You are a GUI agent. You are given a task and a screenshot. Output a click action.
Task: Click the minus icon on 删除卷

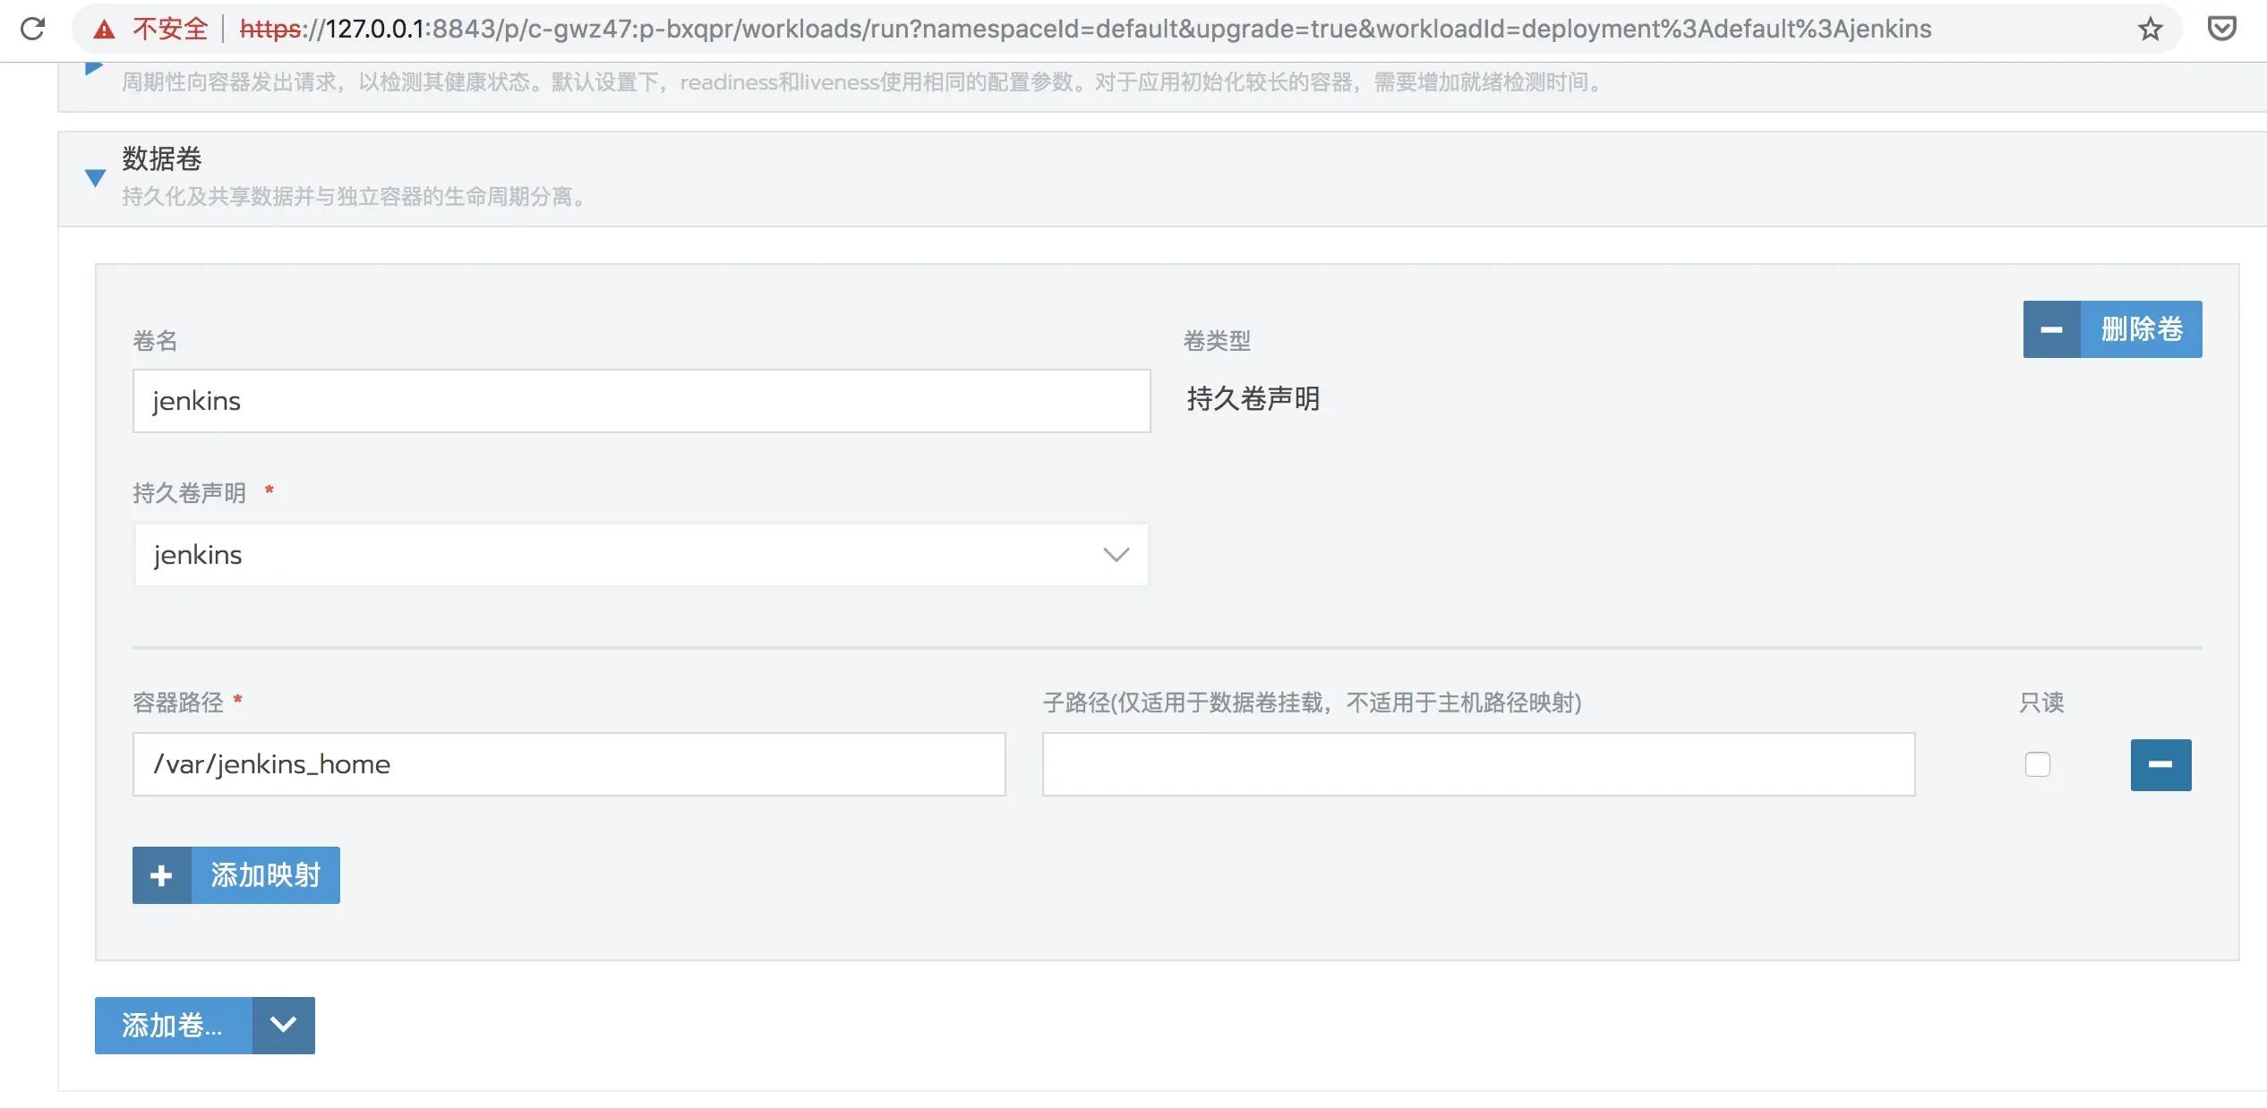tap(2051, 329)
